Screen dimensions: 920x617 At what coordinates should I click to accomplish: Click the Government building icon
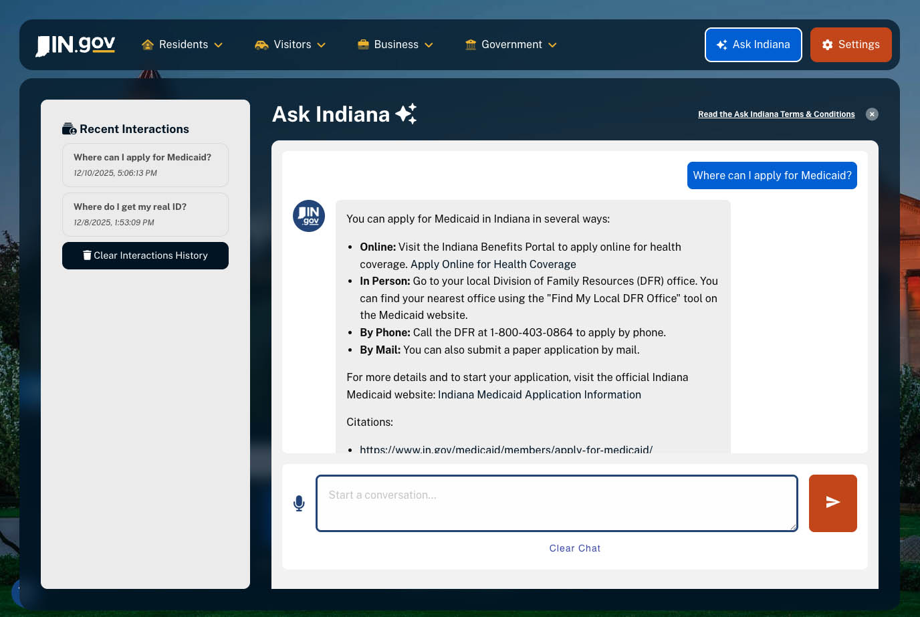click(x=471, y=45)
